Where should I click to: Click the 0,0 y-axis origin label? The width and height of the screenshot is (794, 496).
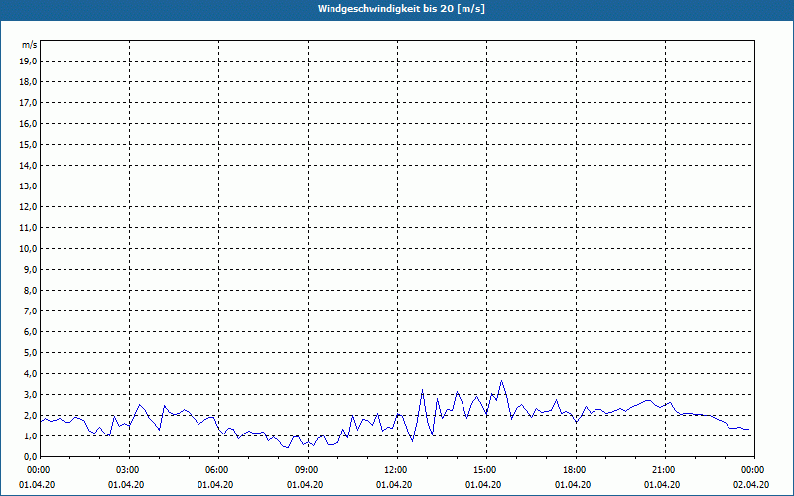click(x=30, y=456)
